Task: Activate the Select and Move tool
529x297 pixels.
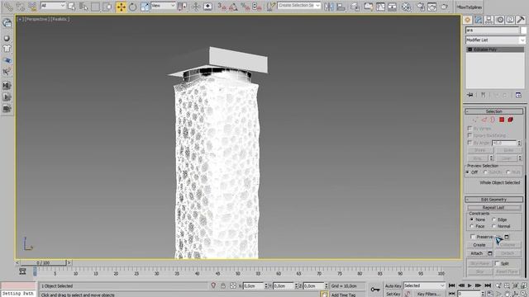Action: coord(121,7)
